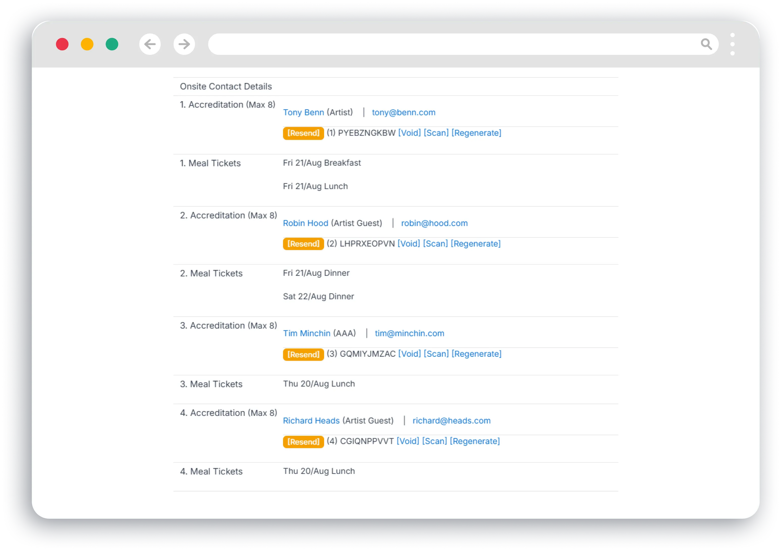Viewport: 781px width, 551px height.
Task: Regenerate accreditation code GQMIYJMZAC
Action: pyautogui.click(x=476, y=354)
